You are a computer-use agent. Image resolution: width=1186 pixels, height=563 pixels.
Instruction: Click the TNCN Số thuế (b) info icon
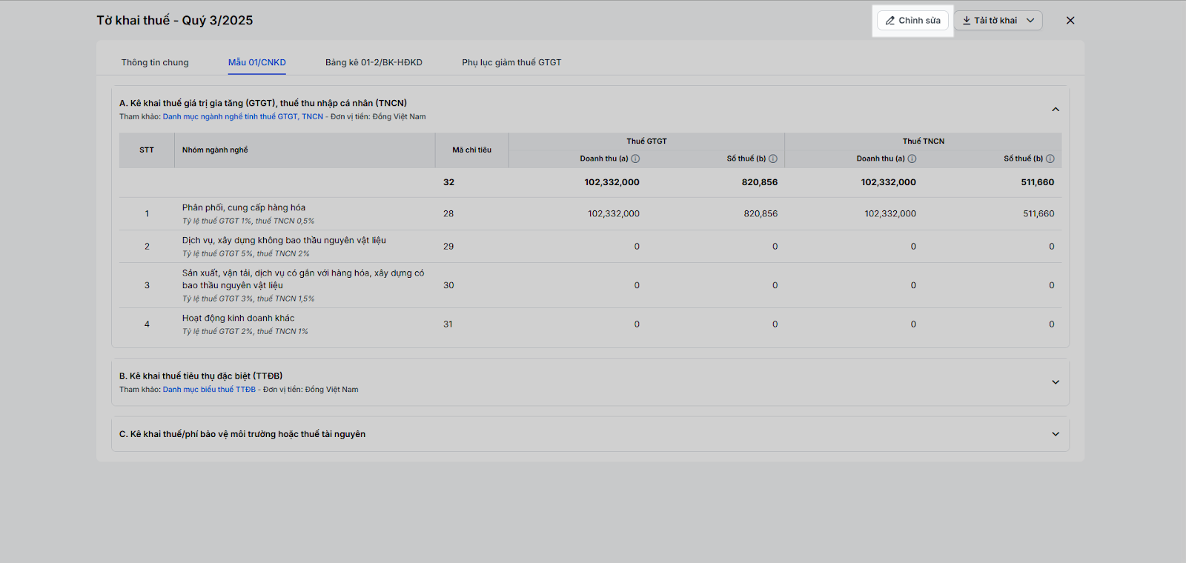pos(1050,159)
